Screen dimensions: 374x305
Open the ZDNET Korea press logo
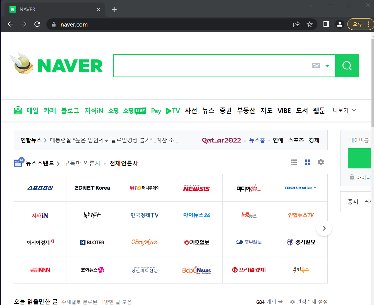[92, 188]
